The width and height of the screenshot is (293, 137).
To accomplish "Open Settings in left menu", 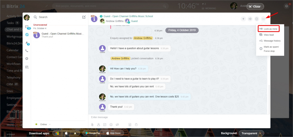I will point(12,105).
